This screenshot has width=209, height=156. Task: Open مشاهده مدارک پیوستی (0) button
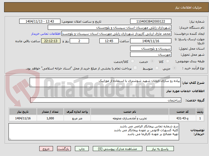tap(118, 149)
